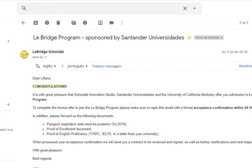Image resolution: width=252 pixels, height=168 pixels.
Task: Delete the email with trash icon
Action: [58, 23]
